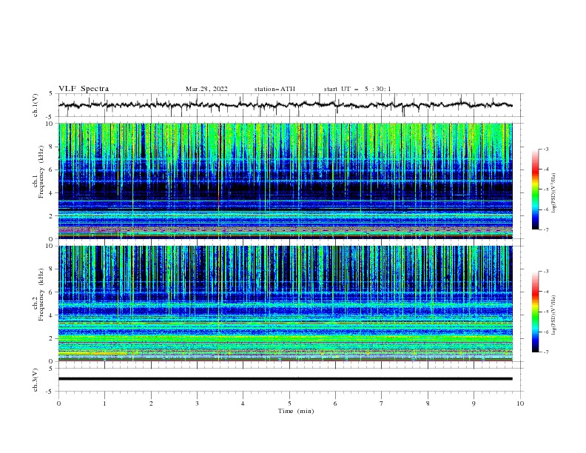Click the "VLF Spectra" plot title
This screenshot has width=586, height=453.
[x=84, y=89]
